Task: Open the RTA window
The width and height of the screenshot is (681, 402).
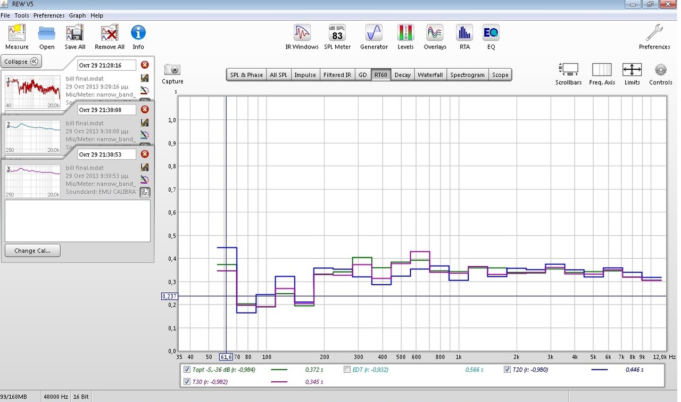Action: (464, 34)
